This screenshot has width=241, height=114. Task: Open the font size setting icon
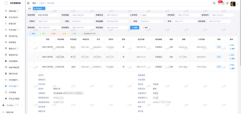tap(227, 3)
